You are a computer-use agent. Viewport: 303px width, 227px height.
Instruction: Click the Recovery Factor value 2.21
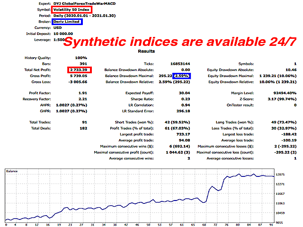(x=83, y=99)
